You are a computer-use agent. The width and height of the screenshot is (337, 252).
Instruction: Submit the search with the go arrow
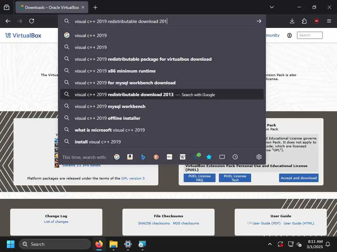point(259,21)
